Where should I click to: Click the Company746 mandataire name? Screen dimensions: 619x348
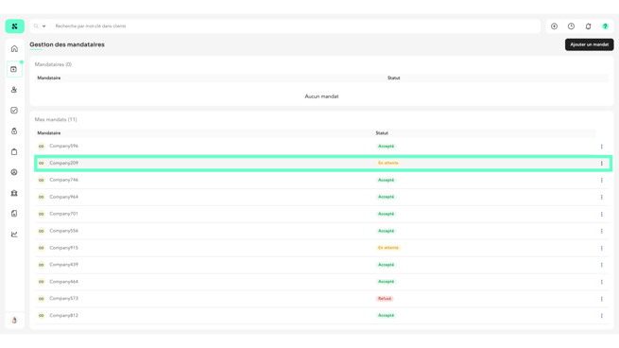click(63, 180)
